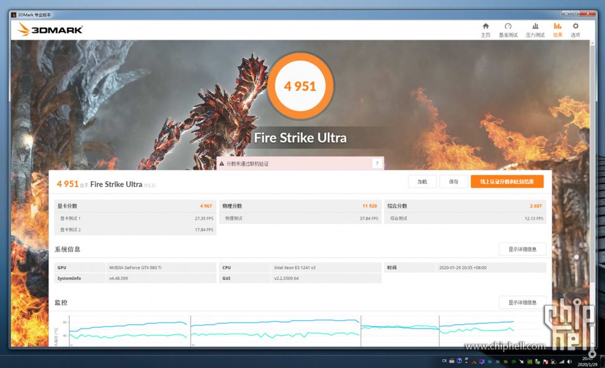The height and width of the screenshot is (368, 605).
Task: Click the 系统信息 section heading
Action: (x=67, y=249)
